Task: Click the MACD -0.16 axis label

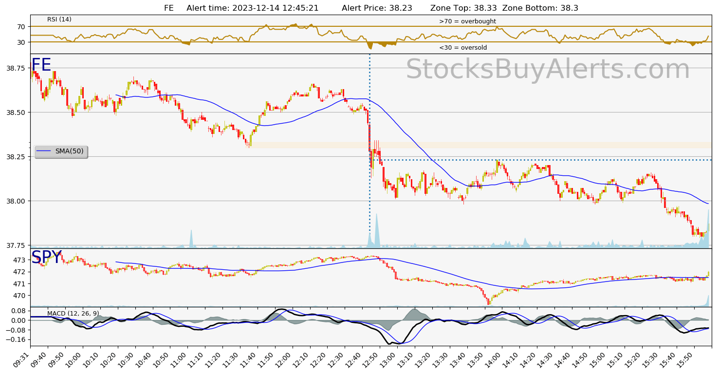Action: point(17,339)
